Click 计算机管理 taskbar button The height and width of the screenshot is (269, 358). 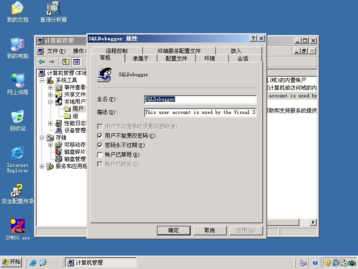pyautogui.click(x=100, y=262)
